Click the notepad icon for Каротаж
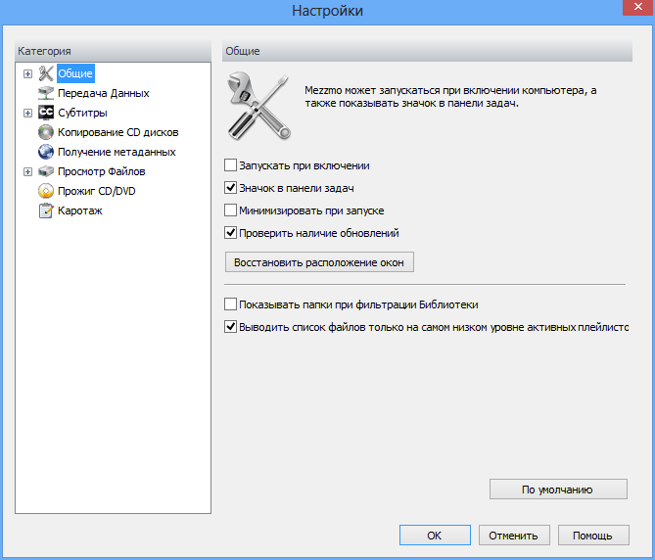 pos(46,210)
